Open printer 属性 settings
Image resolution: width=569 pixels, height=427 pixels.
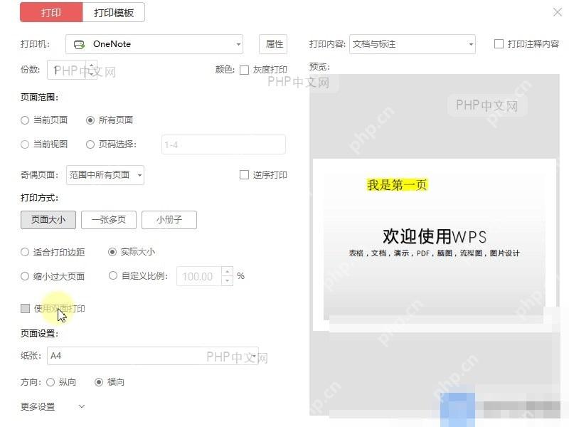point(273,44)
